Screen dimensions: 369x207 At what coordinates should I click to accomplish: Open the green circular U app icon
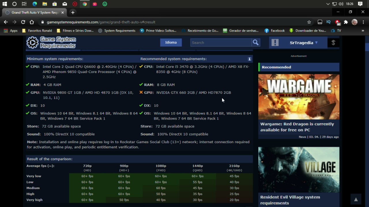(x=105, y=4)
